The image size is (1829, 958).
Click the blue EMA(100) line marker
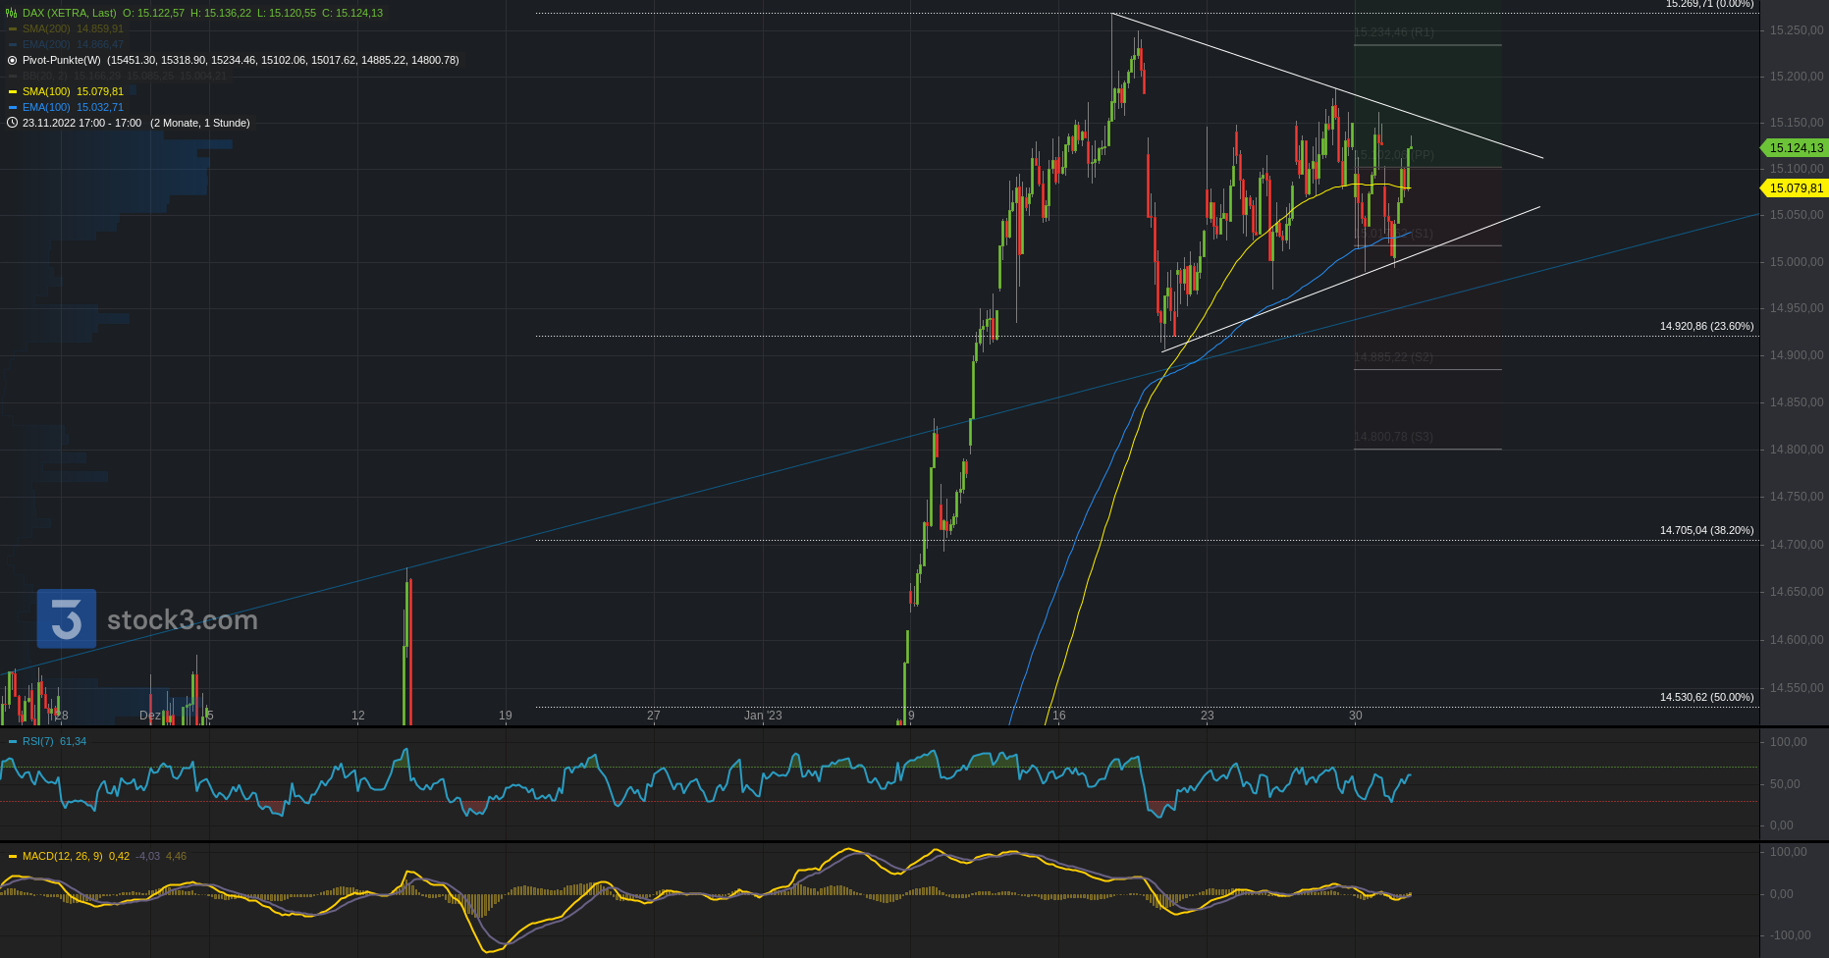click(x=13, y=107)
